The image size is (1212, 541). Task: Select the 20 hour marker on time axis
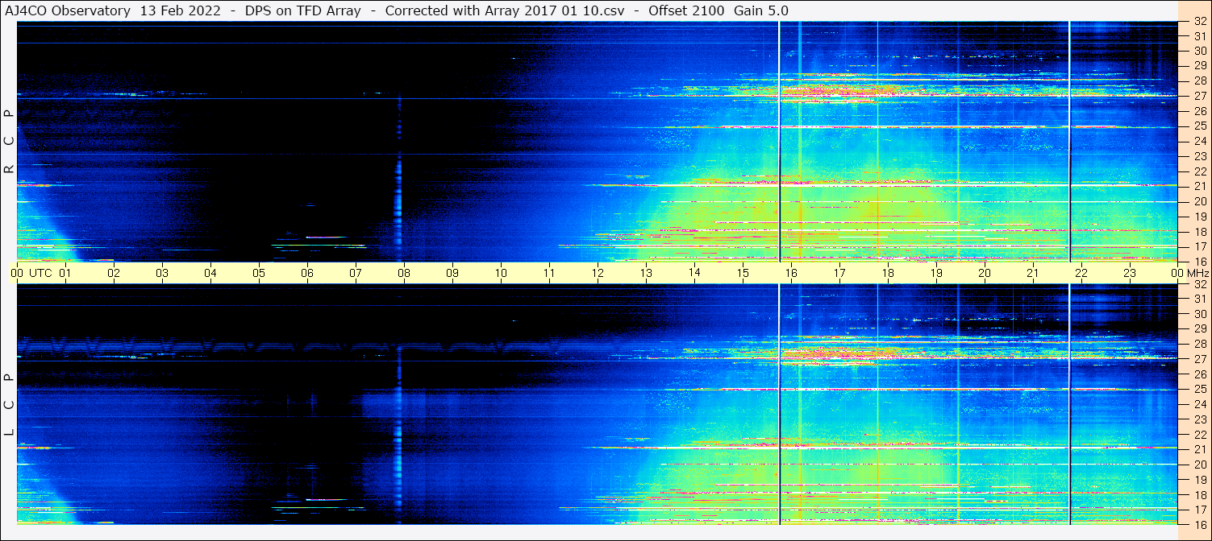coord(985,273)
